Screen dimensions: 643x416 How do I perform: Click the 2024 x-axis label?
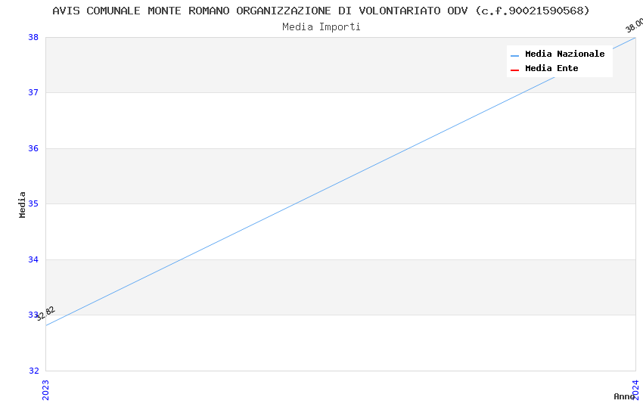635,390
